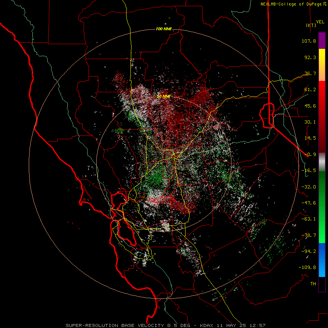Pick the blue segment of velocity color bar
328x328 pixels.
[322, 260]
